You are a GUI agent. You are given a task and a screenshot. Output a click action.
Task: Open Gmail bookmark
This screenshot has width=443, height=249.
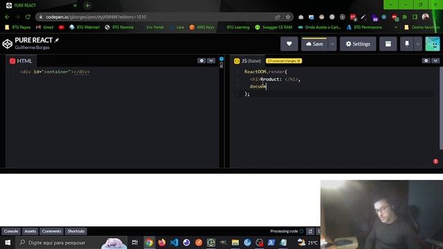45,27
